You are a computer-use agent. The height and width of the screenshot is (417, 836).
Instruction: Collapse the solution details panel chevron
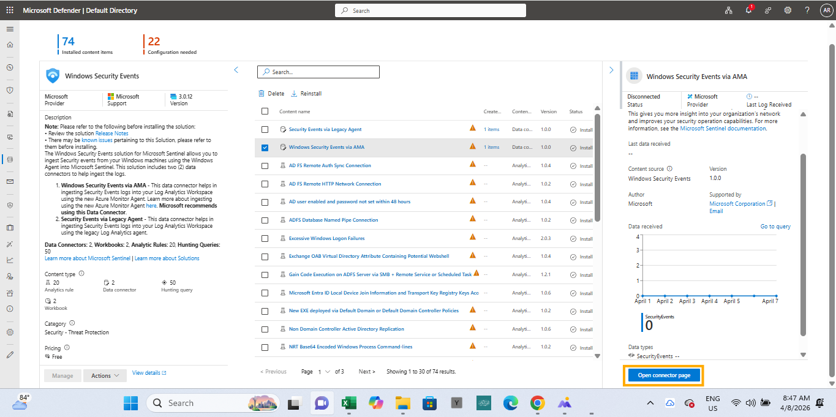tap(236, 70)
